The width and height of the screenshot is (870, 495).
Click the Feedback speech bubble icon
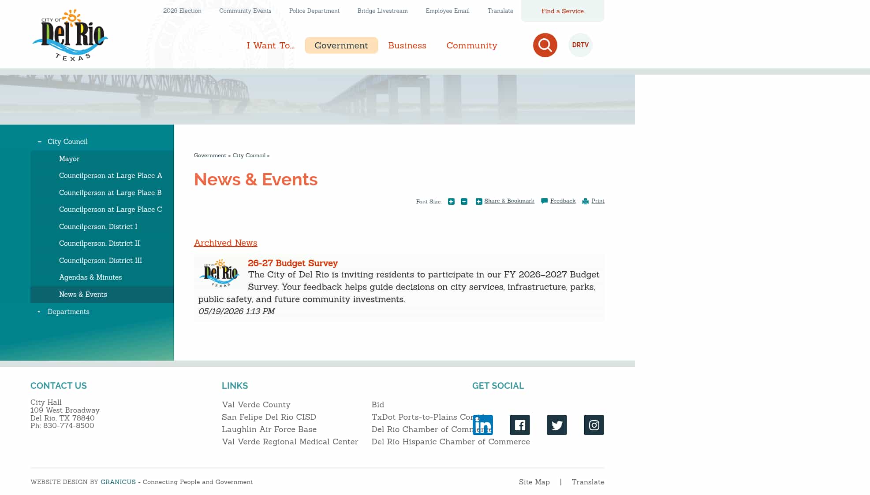point(545,201)
